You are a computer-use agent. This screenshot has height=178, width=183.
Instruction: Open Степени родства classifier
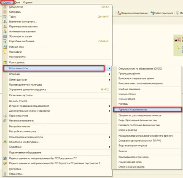coord(128,130)
